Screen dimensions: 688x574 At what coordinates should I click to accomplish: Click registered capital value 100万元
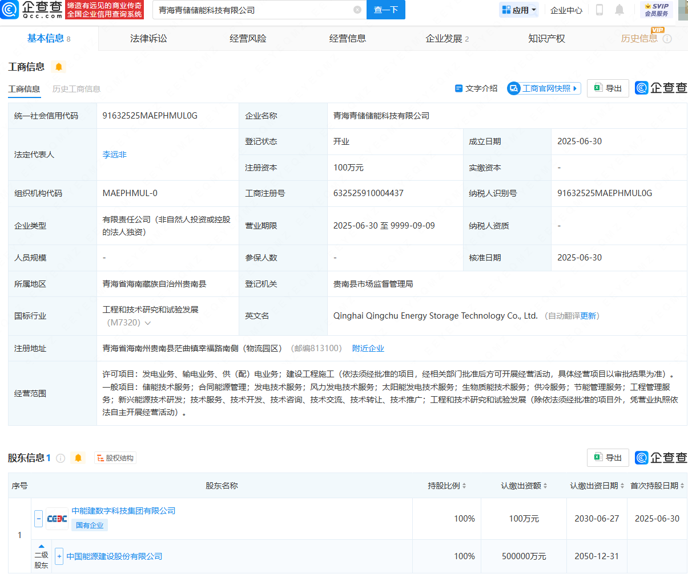pos(348,168)
